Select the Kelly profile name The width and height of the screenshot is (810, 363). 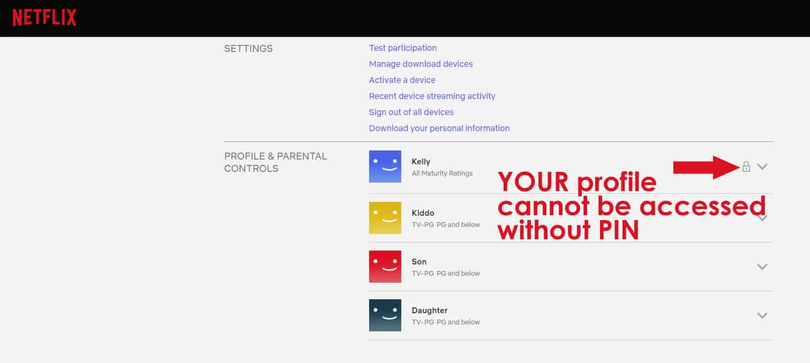click(421, 162)
